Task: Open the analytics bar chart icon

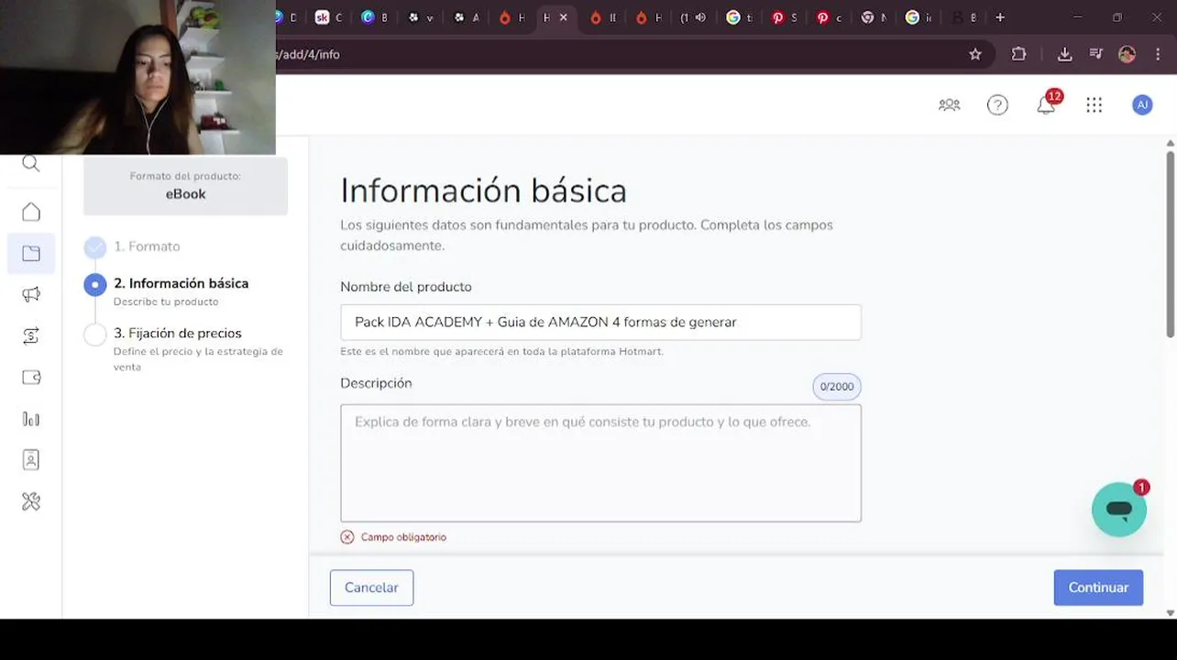Action: point(31,419)
